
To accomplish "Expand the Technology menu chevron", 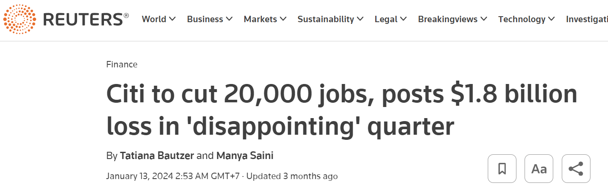I will click(x=552, y=19).
